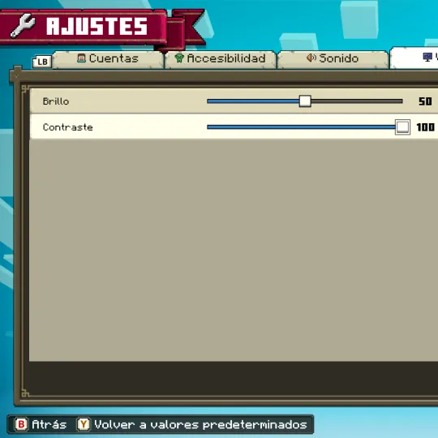Click the Cuentas character head icon
This screenshot has height=438, width=438.
point(81,58)
